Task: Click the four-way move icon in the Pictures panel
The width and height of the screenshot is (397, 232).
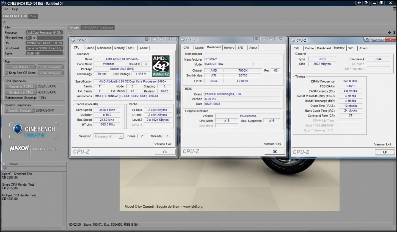Action: click(x=390, y=32)
